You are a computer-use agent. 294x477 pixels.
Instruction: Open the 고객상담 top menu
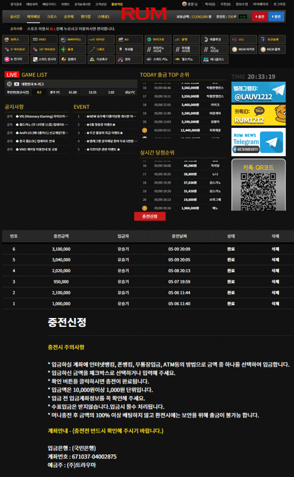tap(101, 4)
